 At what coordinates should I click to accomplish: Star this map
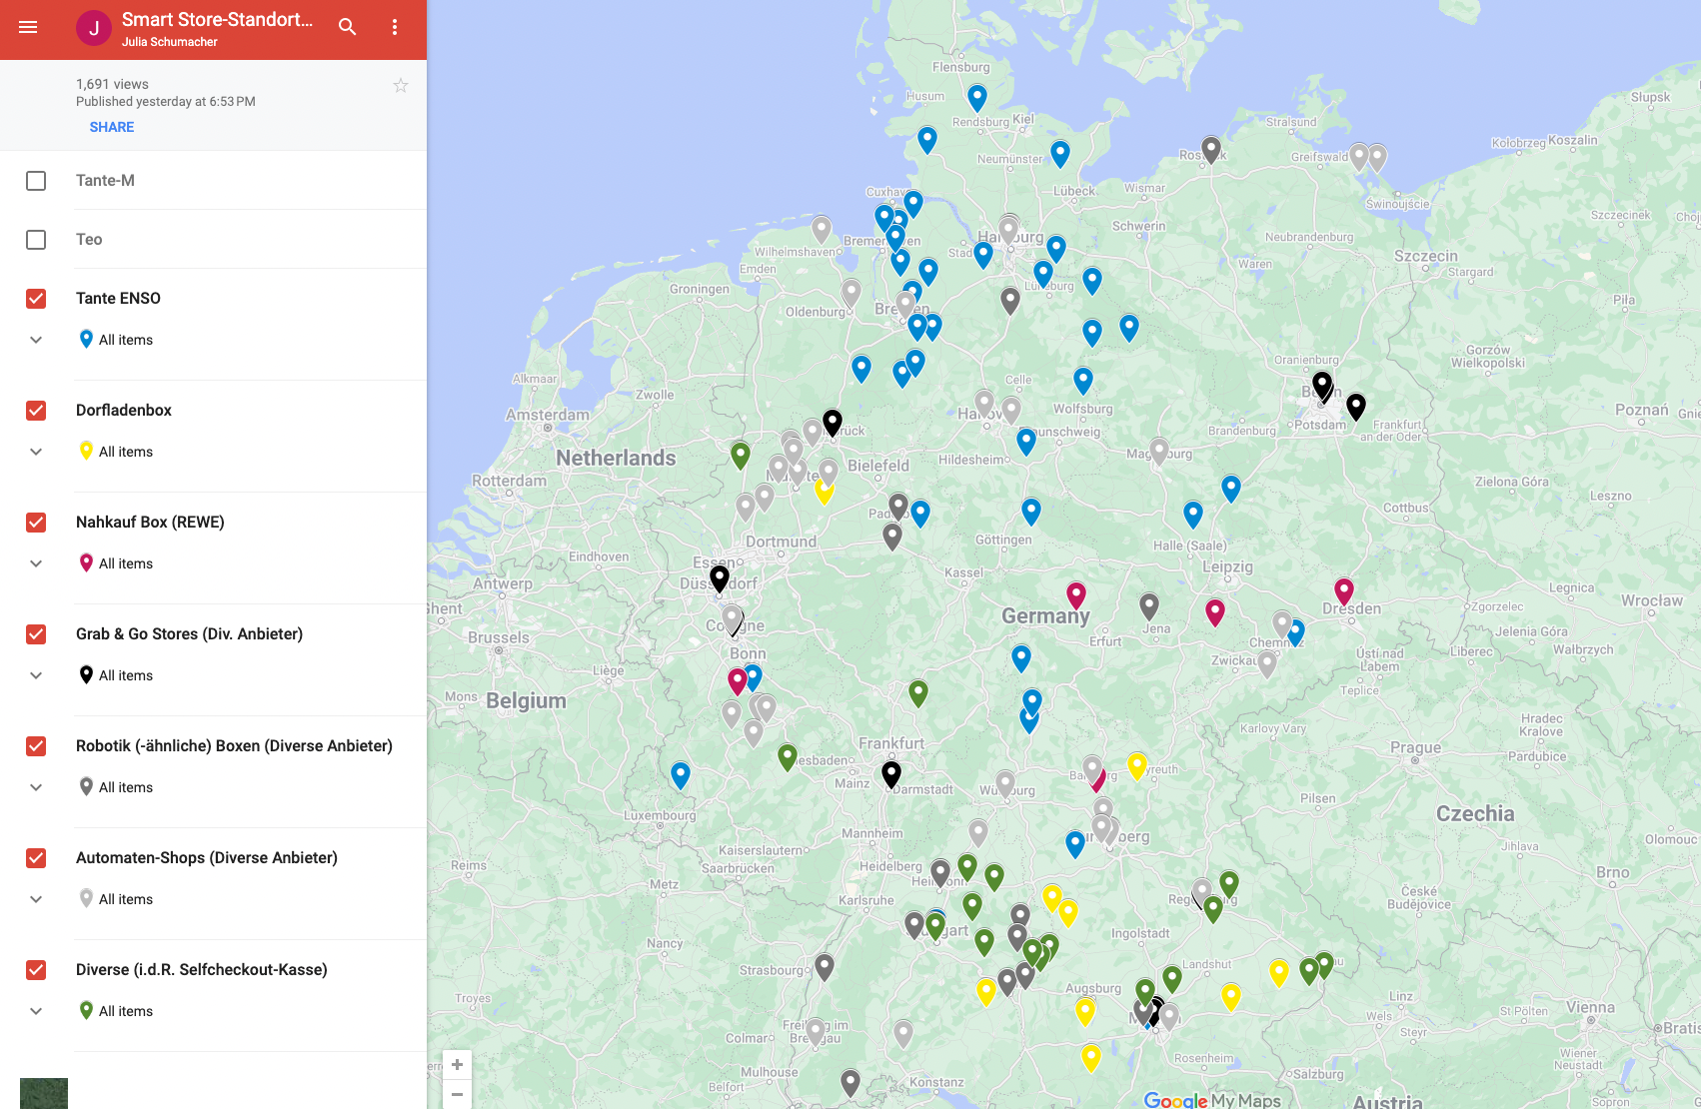pyautogui.click(x=401, y=85)
